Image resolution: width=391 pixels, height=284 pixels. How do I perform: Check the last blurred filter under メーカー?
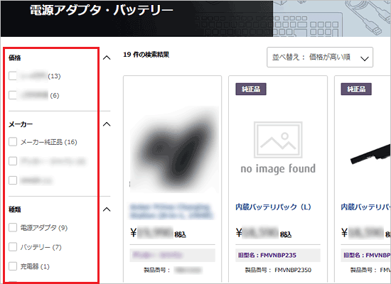13,180
